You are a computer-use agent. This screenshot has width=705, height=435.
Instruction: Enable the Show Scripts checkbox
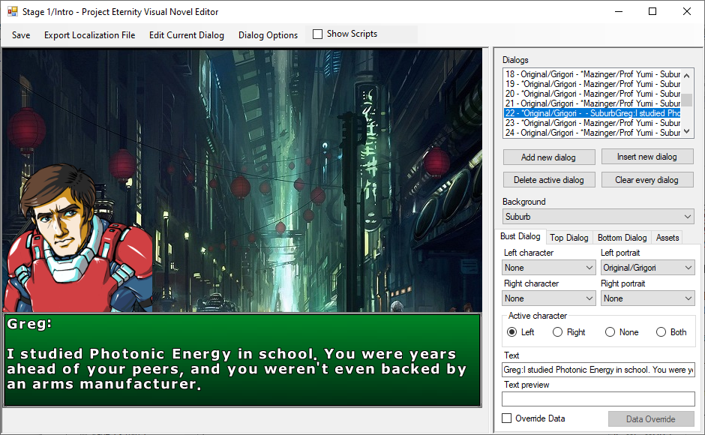click(317, 34)
